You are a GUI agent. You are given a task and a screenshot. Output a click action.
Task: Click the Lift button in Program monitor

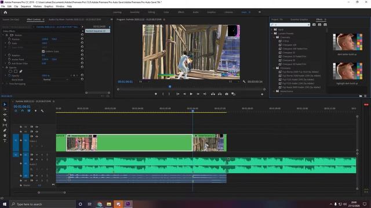213,94
